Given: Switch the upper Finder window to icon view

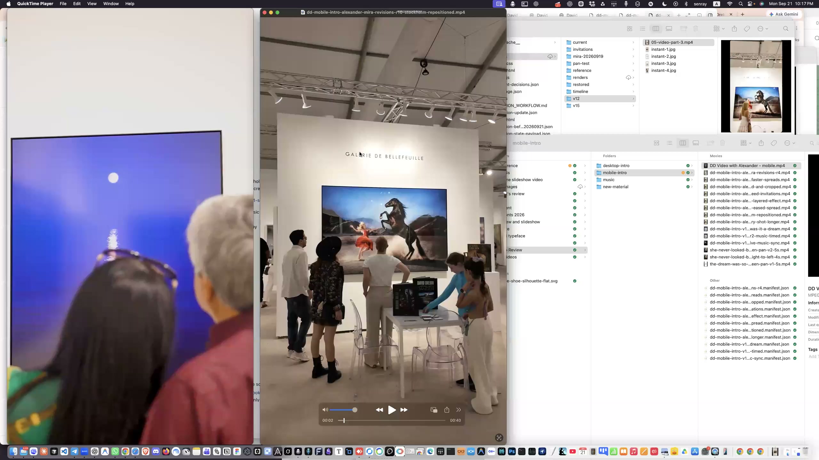Looking at the screenshot, I should pyautogui.click(x=630, y=29).
